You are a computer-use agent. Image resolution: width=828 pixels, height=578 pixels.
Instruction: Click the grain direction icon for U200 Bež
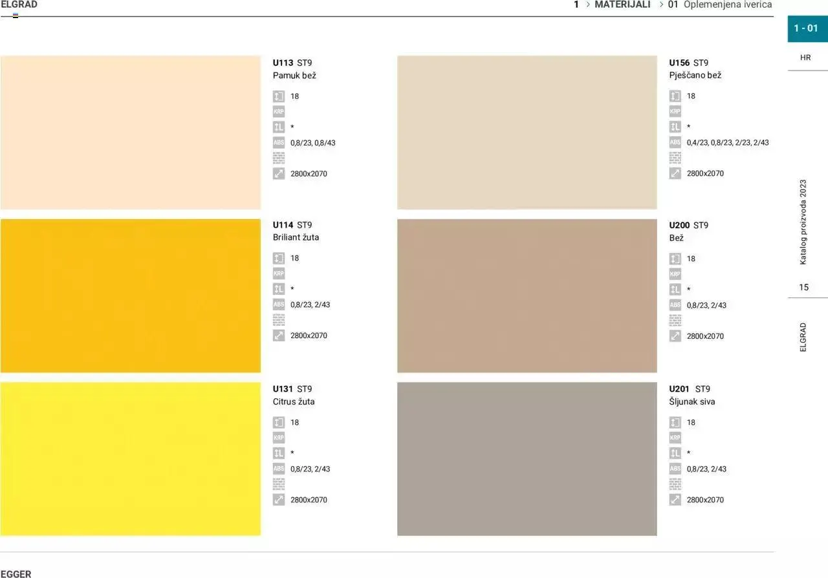pyautogui.click(x=675, y=290)
